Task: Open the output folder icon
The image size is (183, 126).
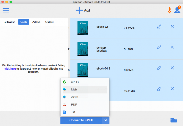Action: (x=174, y=120)
